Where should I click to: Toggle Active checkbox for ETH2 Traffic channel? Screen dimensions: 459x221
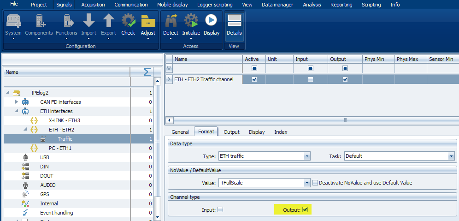tap(254, 79)
